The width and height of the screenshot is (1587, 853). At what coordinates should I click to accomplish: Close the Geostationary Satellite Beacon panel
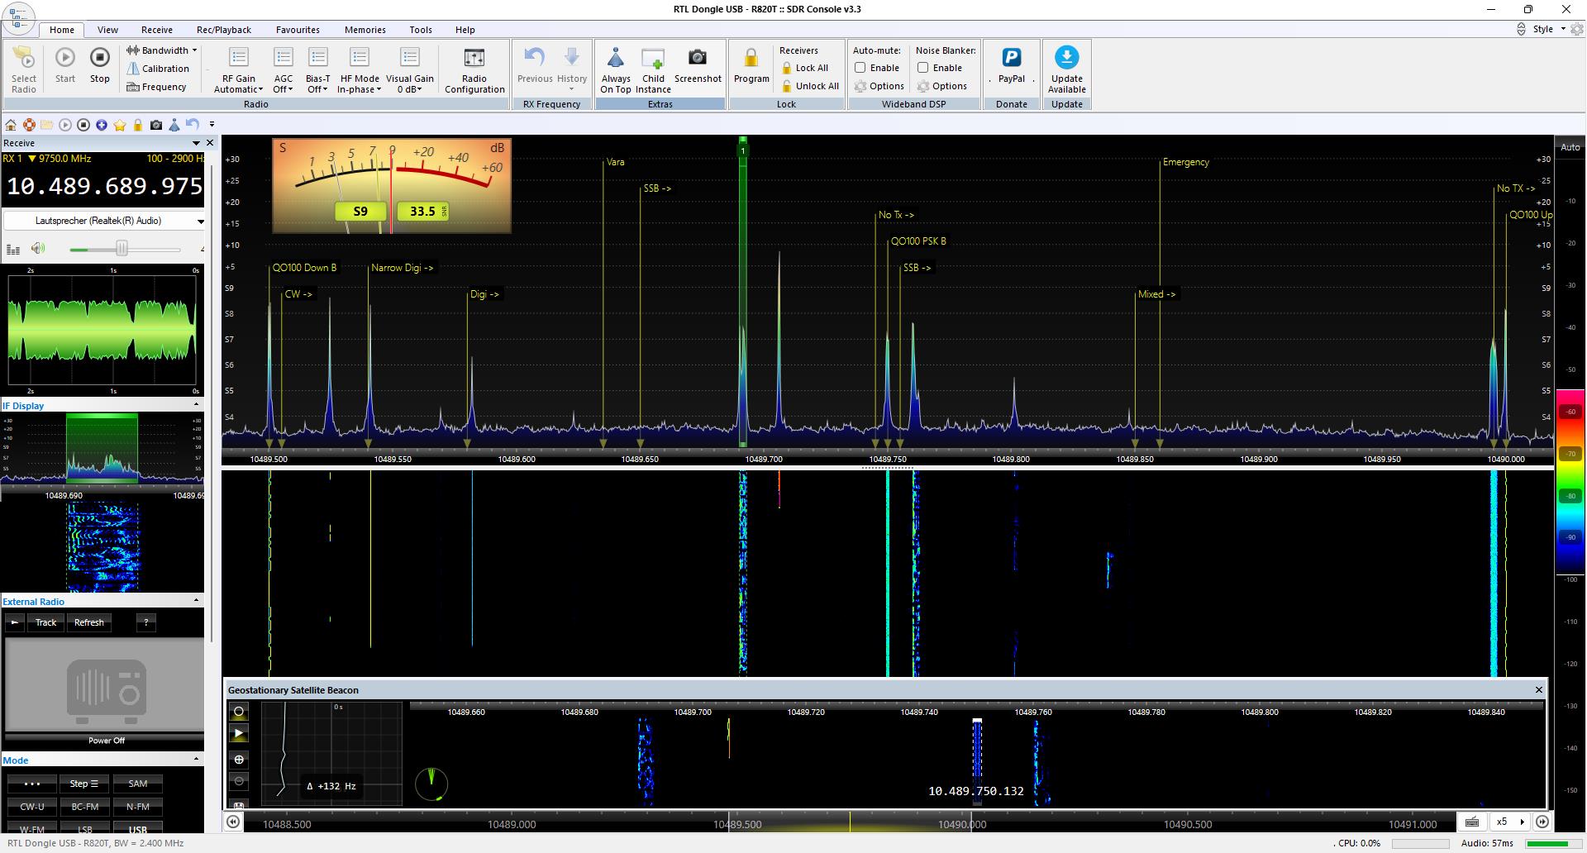tap(1538, 689)
